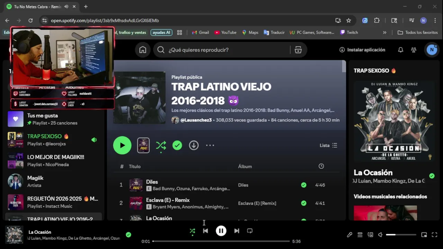Sort by duration clock column icon
Viewport: 443px width, 249px height.
(321, 166)
